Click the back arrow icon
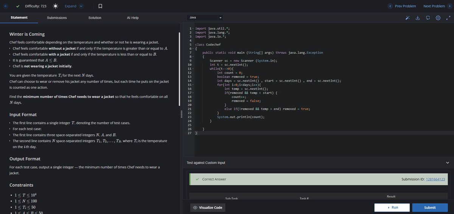This screenshot has width=454, height=214. 6,6
